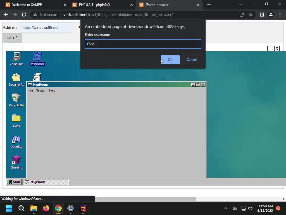286x215 pixels.
Task: Open the clock showing 11:50 AM
Action: tap(265, 208)
